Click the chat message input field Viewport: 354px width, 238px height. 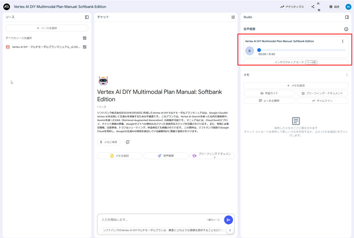point(159,220)
